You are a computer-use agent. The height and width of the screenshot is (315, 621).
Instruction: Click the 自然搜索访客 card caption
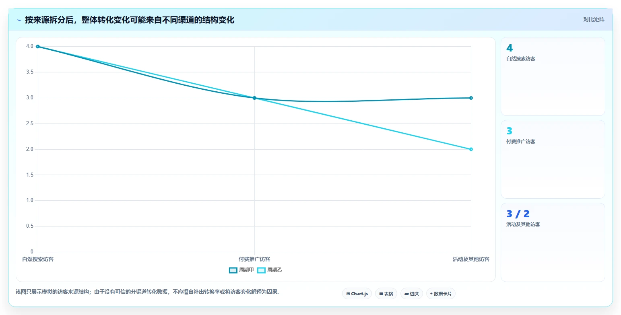[521, 59]
